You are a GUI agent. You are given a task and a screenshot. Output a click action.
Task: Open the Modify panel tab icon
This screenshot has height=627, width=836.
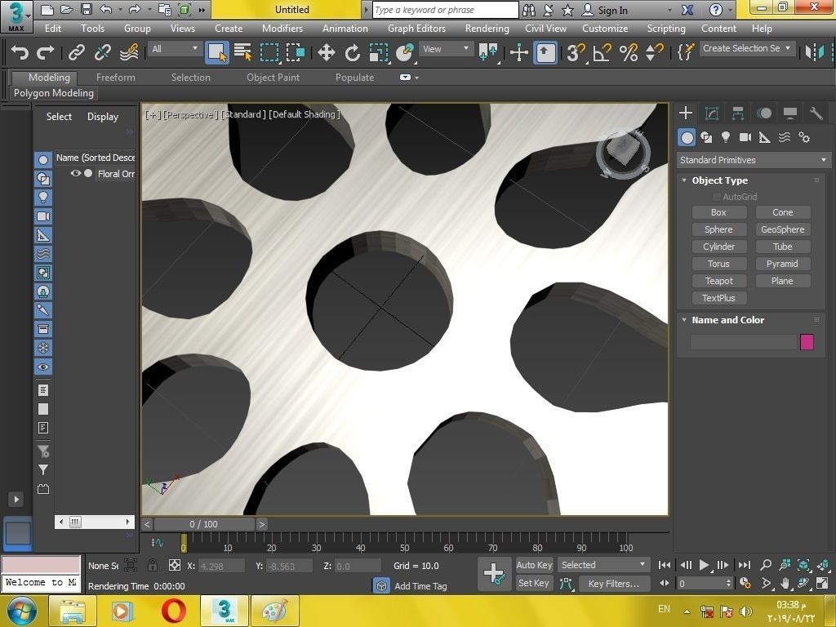coord(712,113)
